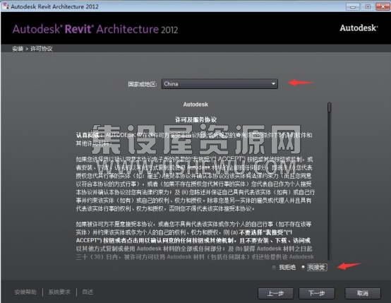Click the 下一步 (Next) button
The image size is (391, 303).
click(316, 293)
